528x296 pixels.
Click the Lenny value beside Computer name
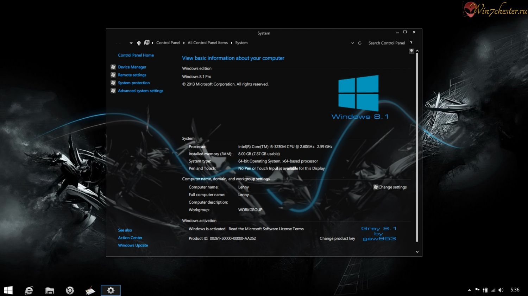[243, 187]
